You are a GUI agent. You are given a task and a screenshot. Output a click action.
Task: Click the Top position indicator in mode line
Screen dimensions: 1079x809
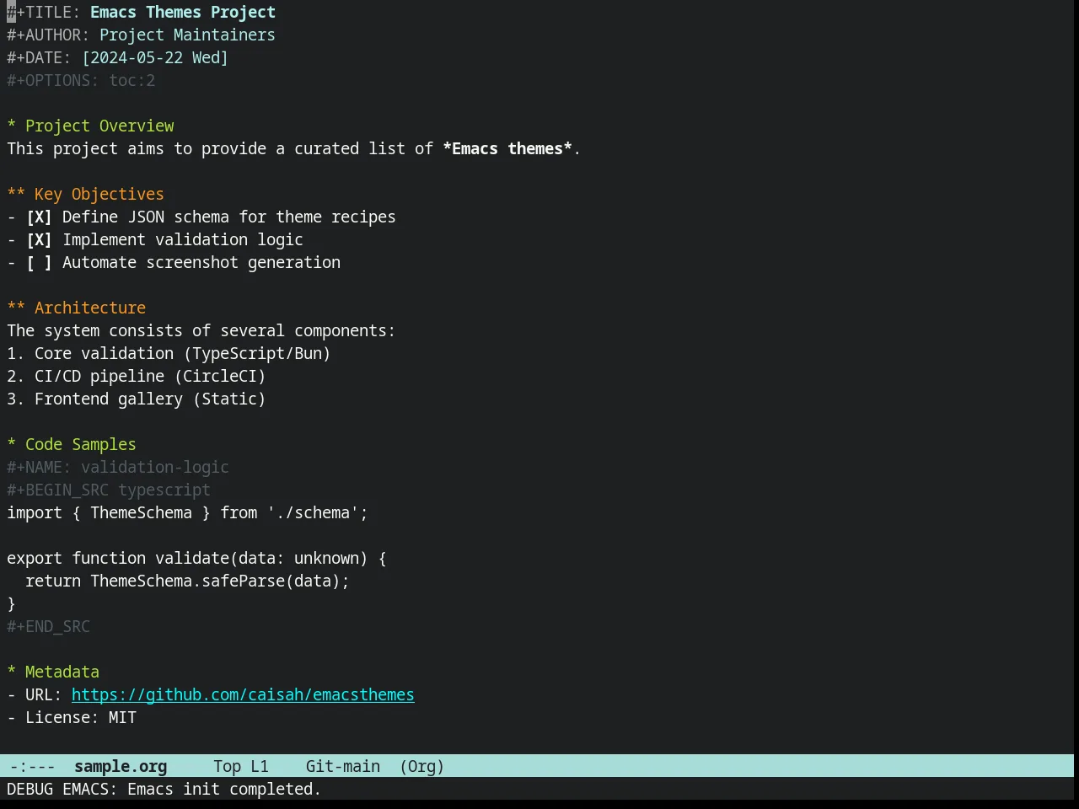pos(227,767)
